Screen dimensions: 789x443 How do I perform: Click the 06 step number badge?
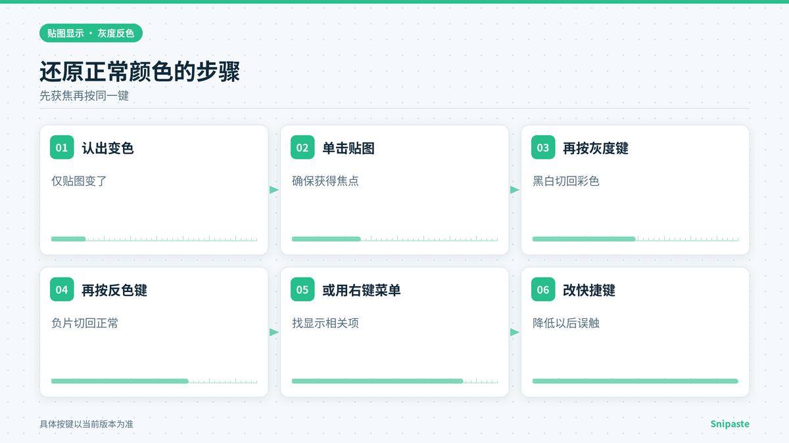pos(543,289)
